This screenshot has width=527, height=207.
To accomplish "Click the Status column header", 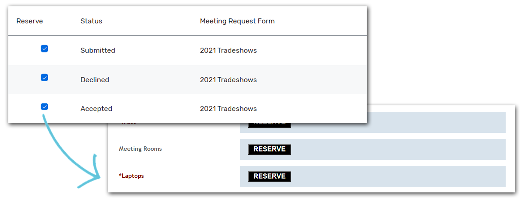I will click(x=91, y=21).
